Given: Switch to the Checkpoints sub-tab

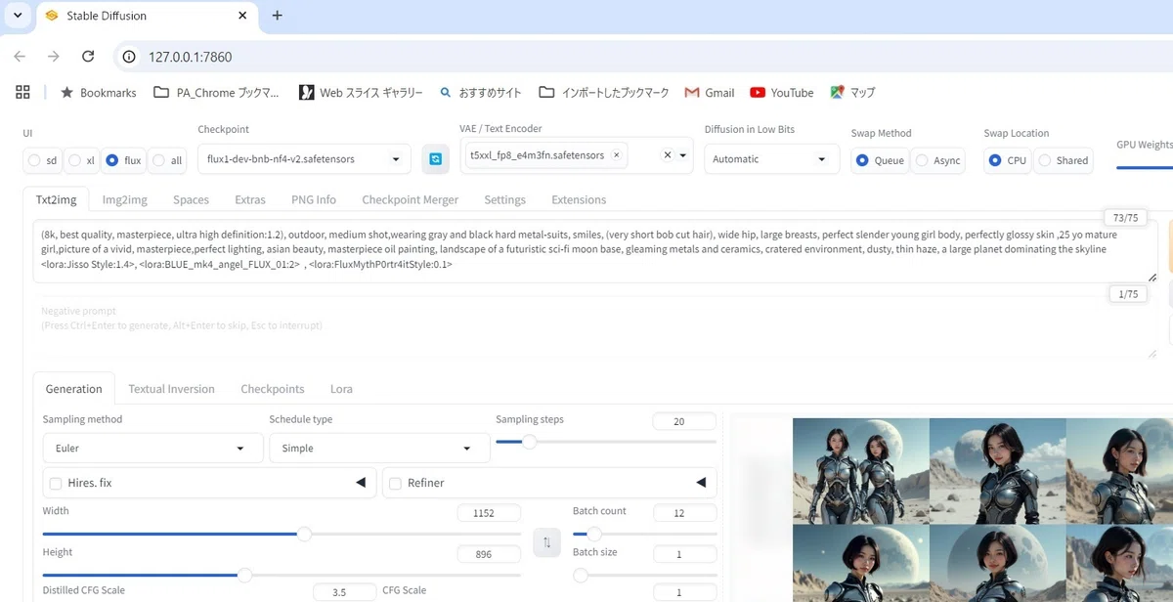Looking at the screenshot, I should click(273, 389).
